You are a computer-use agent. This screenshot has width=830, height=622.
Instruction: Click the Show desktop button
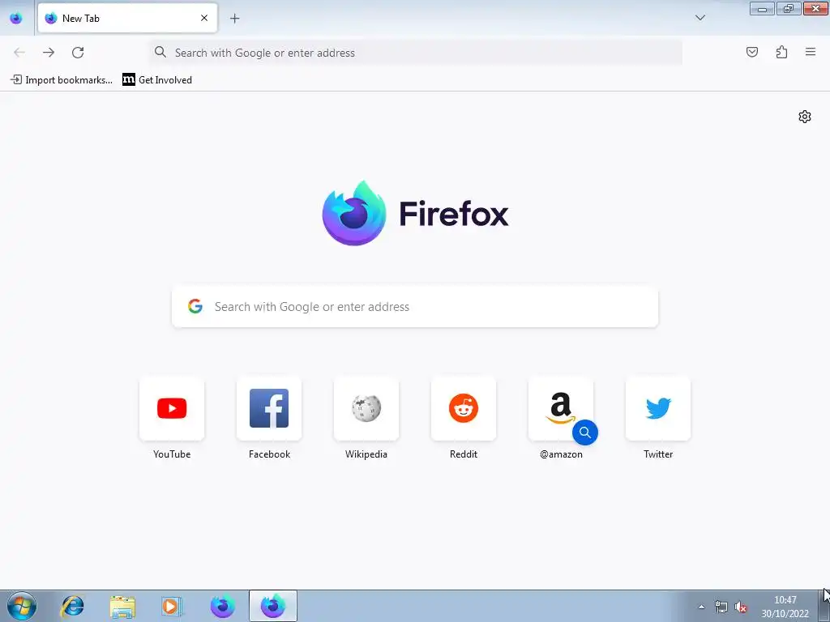pos(825,606)
